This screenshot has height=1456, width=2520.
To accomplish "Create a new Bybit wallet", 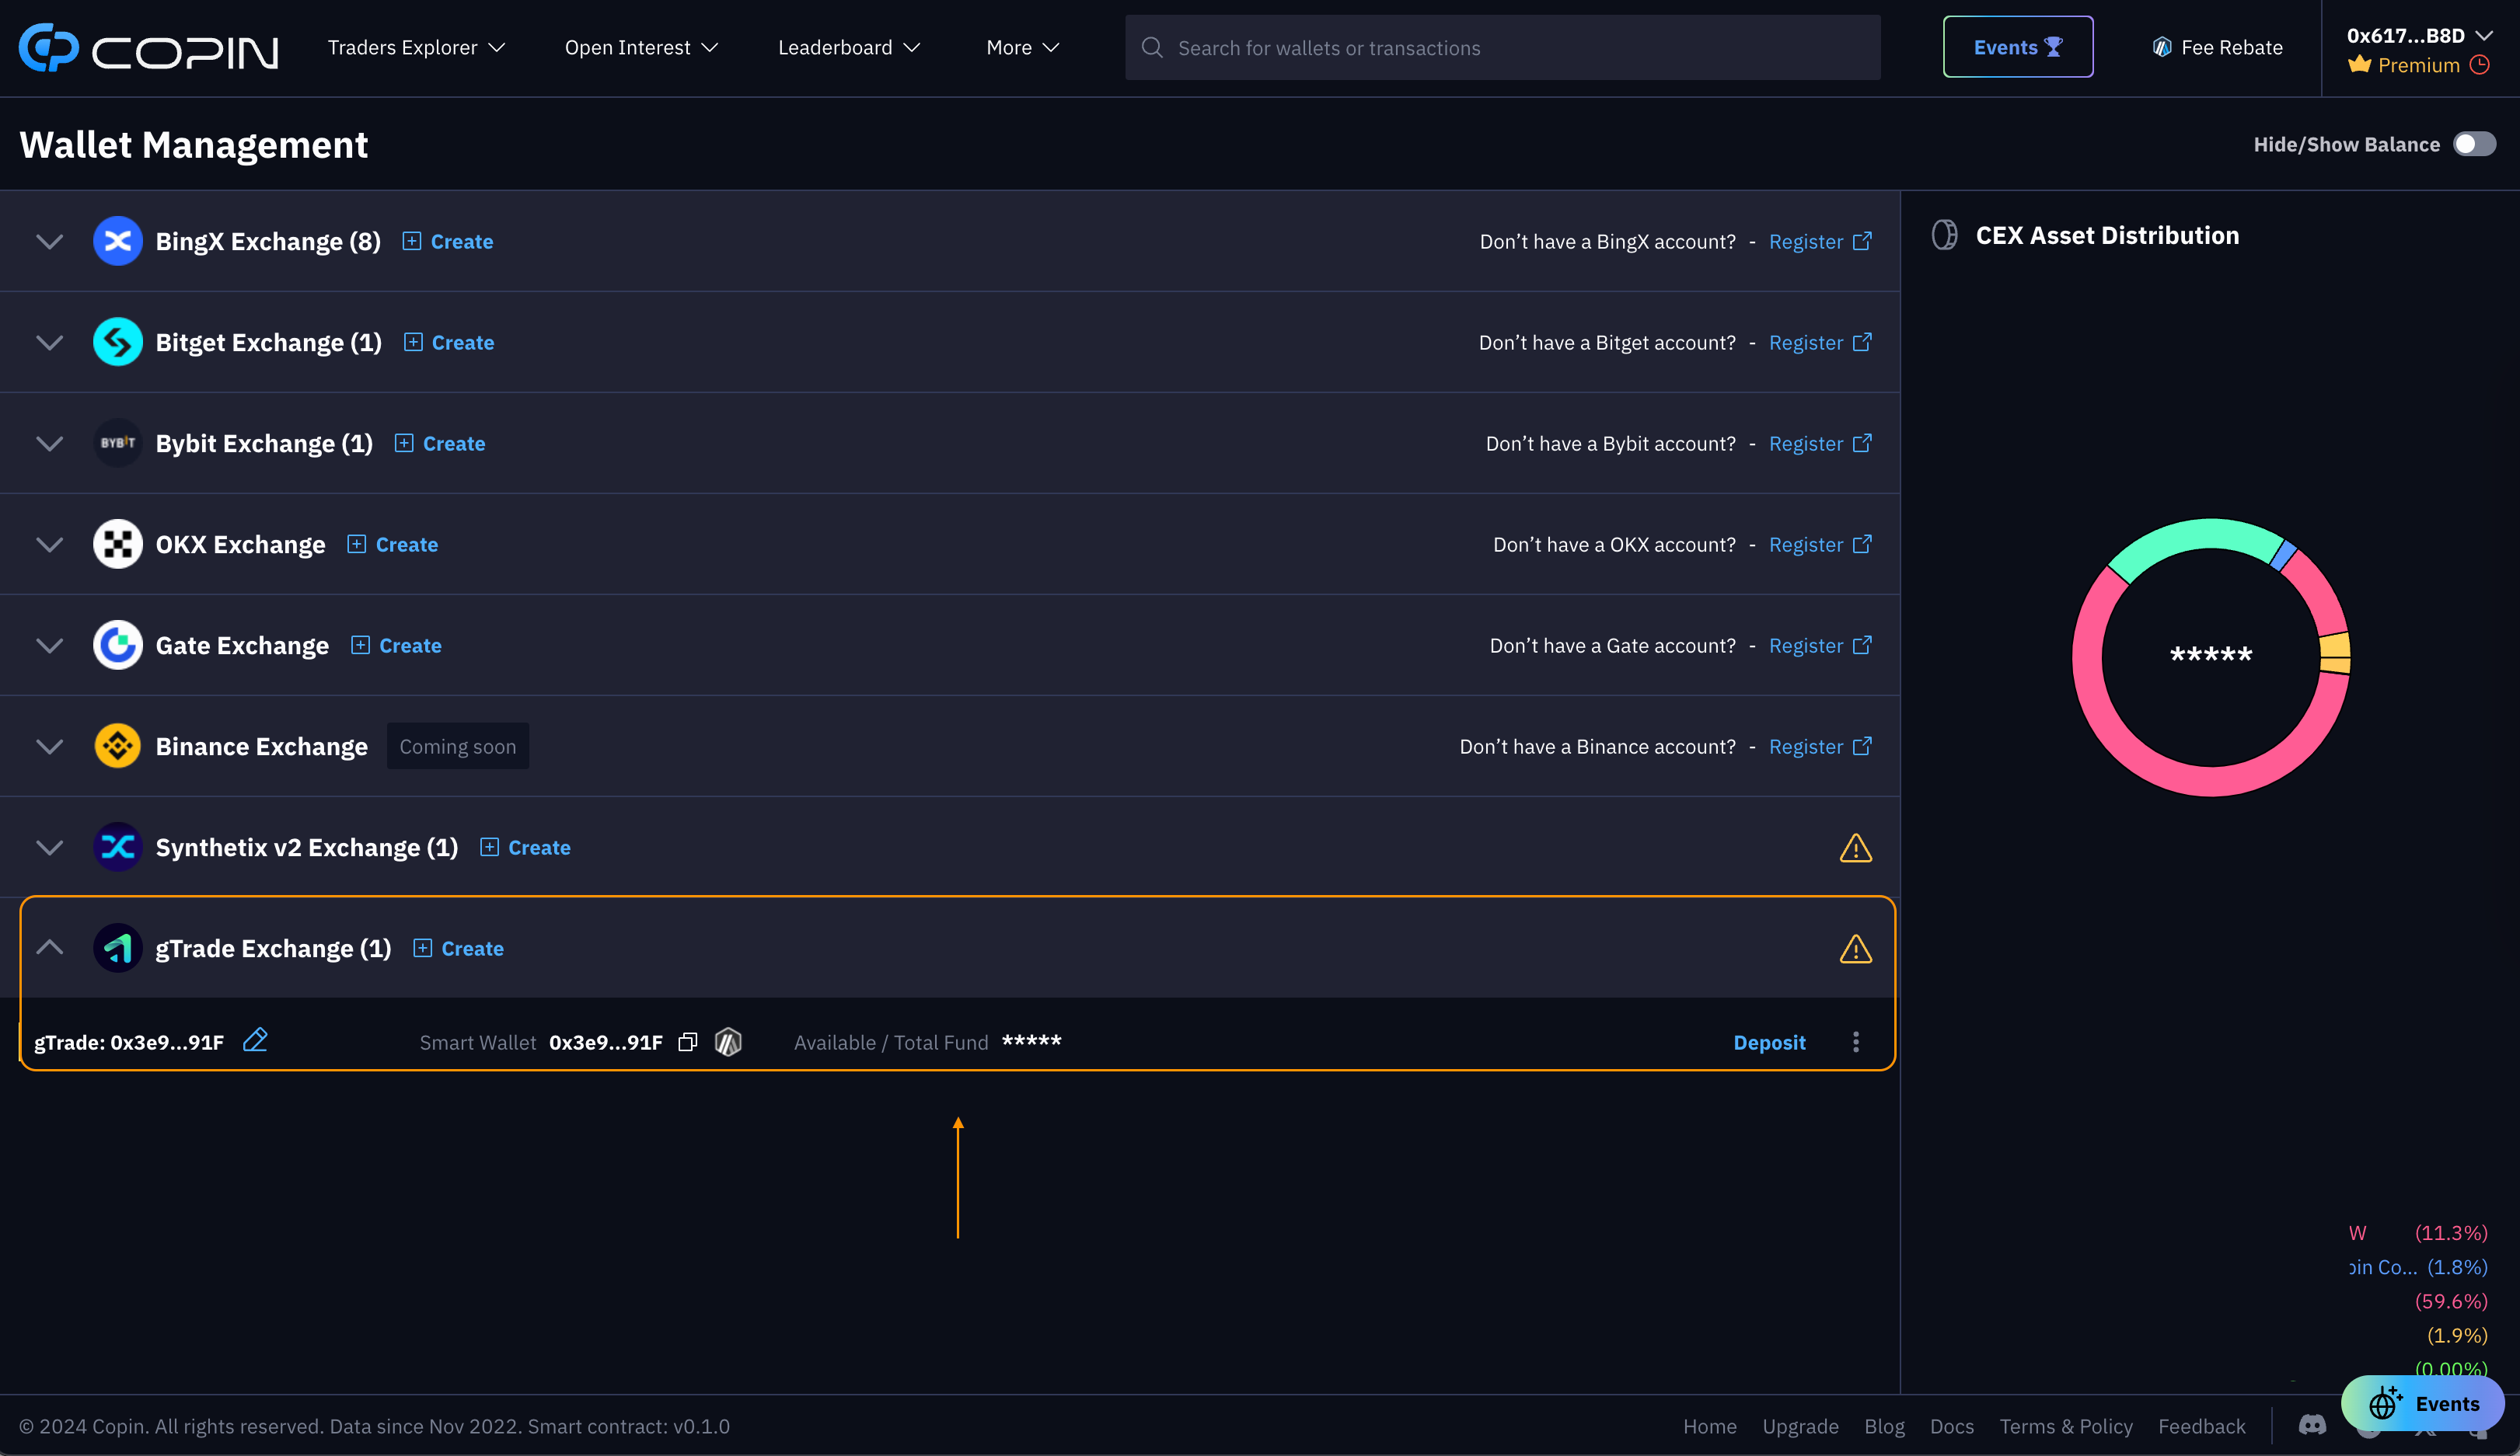I will point(440,443).
